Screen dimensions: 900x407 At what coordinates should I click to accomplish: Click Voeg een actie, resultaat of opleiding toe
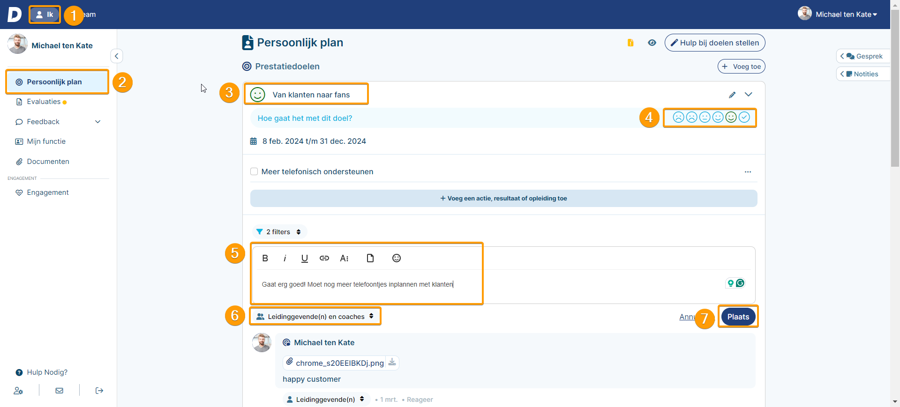pyautogui.click(x=503, y=198)
